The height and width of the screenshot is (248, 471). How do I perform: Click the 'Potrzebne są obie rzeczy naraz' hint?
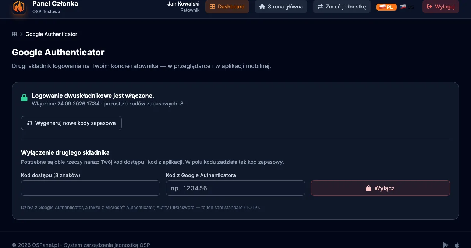coord(152,162)
